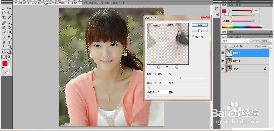The height and width of the screenshot is (131, 274).
Task: Select the Magic Wand tool
Action: pos(9,13)
